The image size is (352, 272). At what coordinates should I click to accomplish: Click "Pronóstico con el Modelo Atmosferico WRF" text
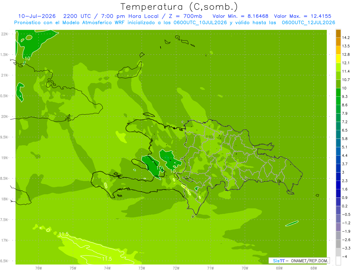pos(70,23)
